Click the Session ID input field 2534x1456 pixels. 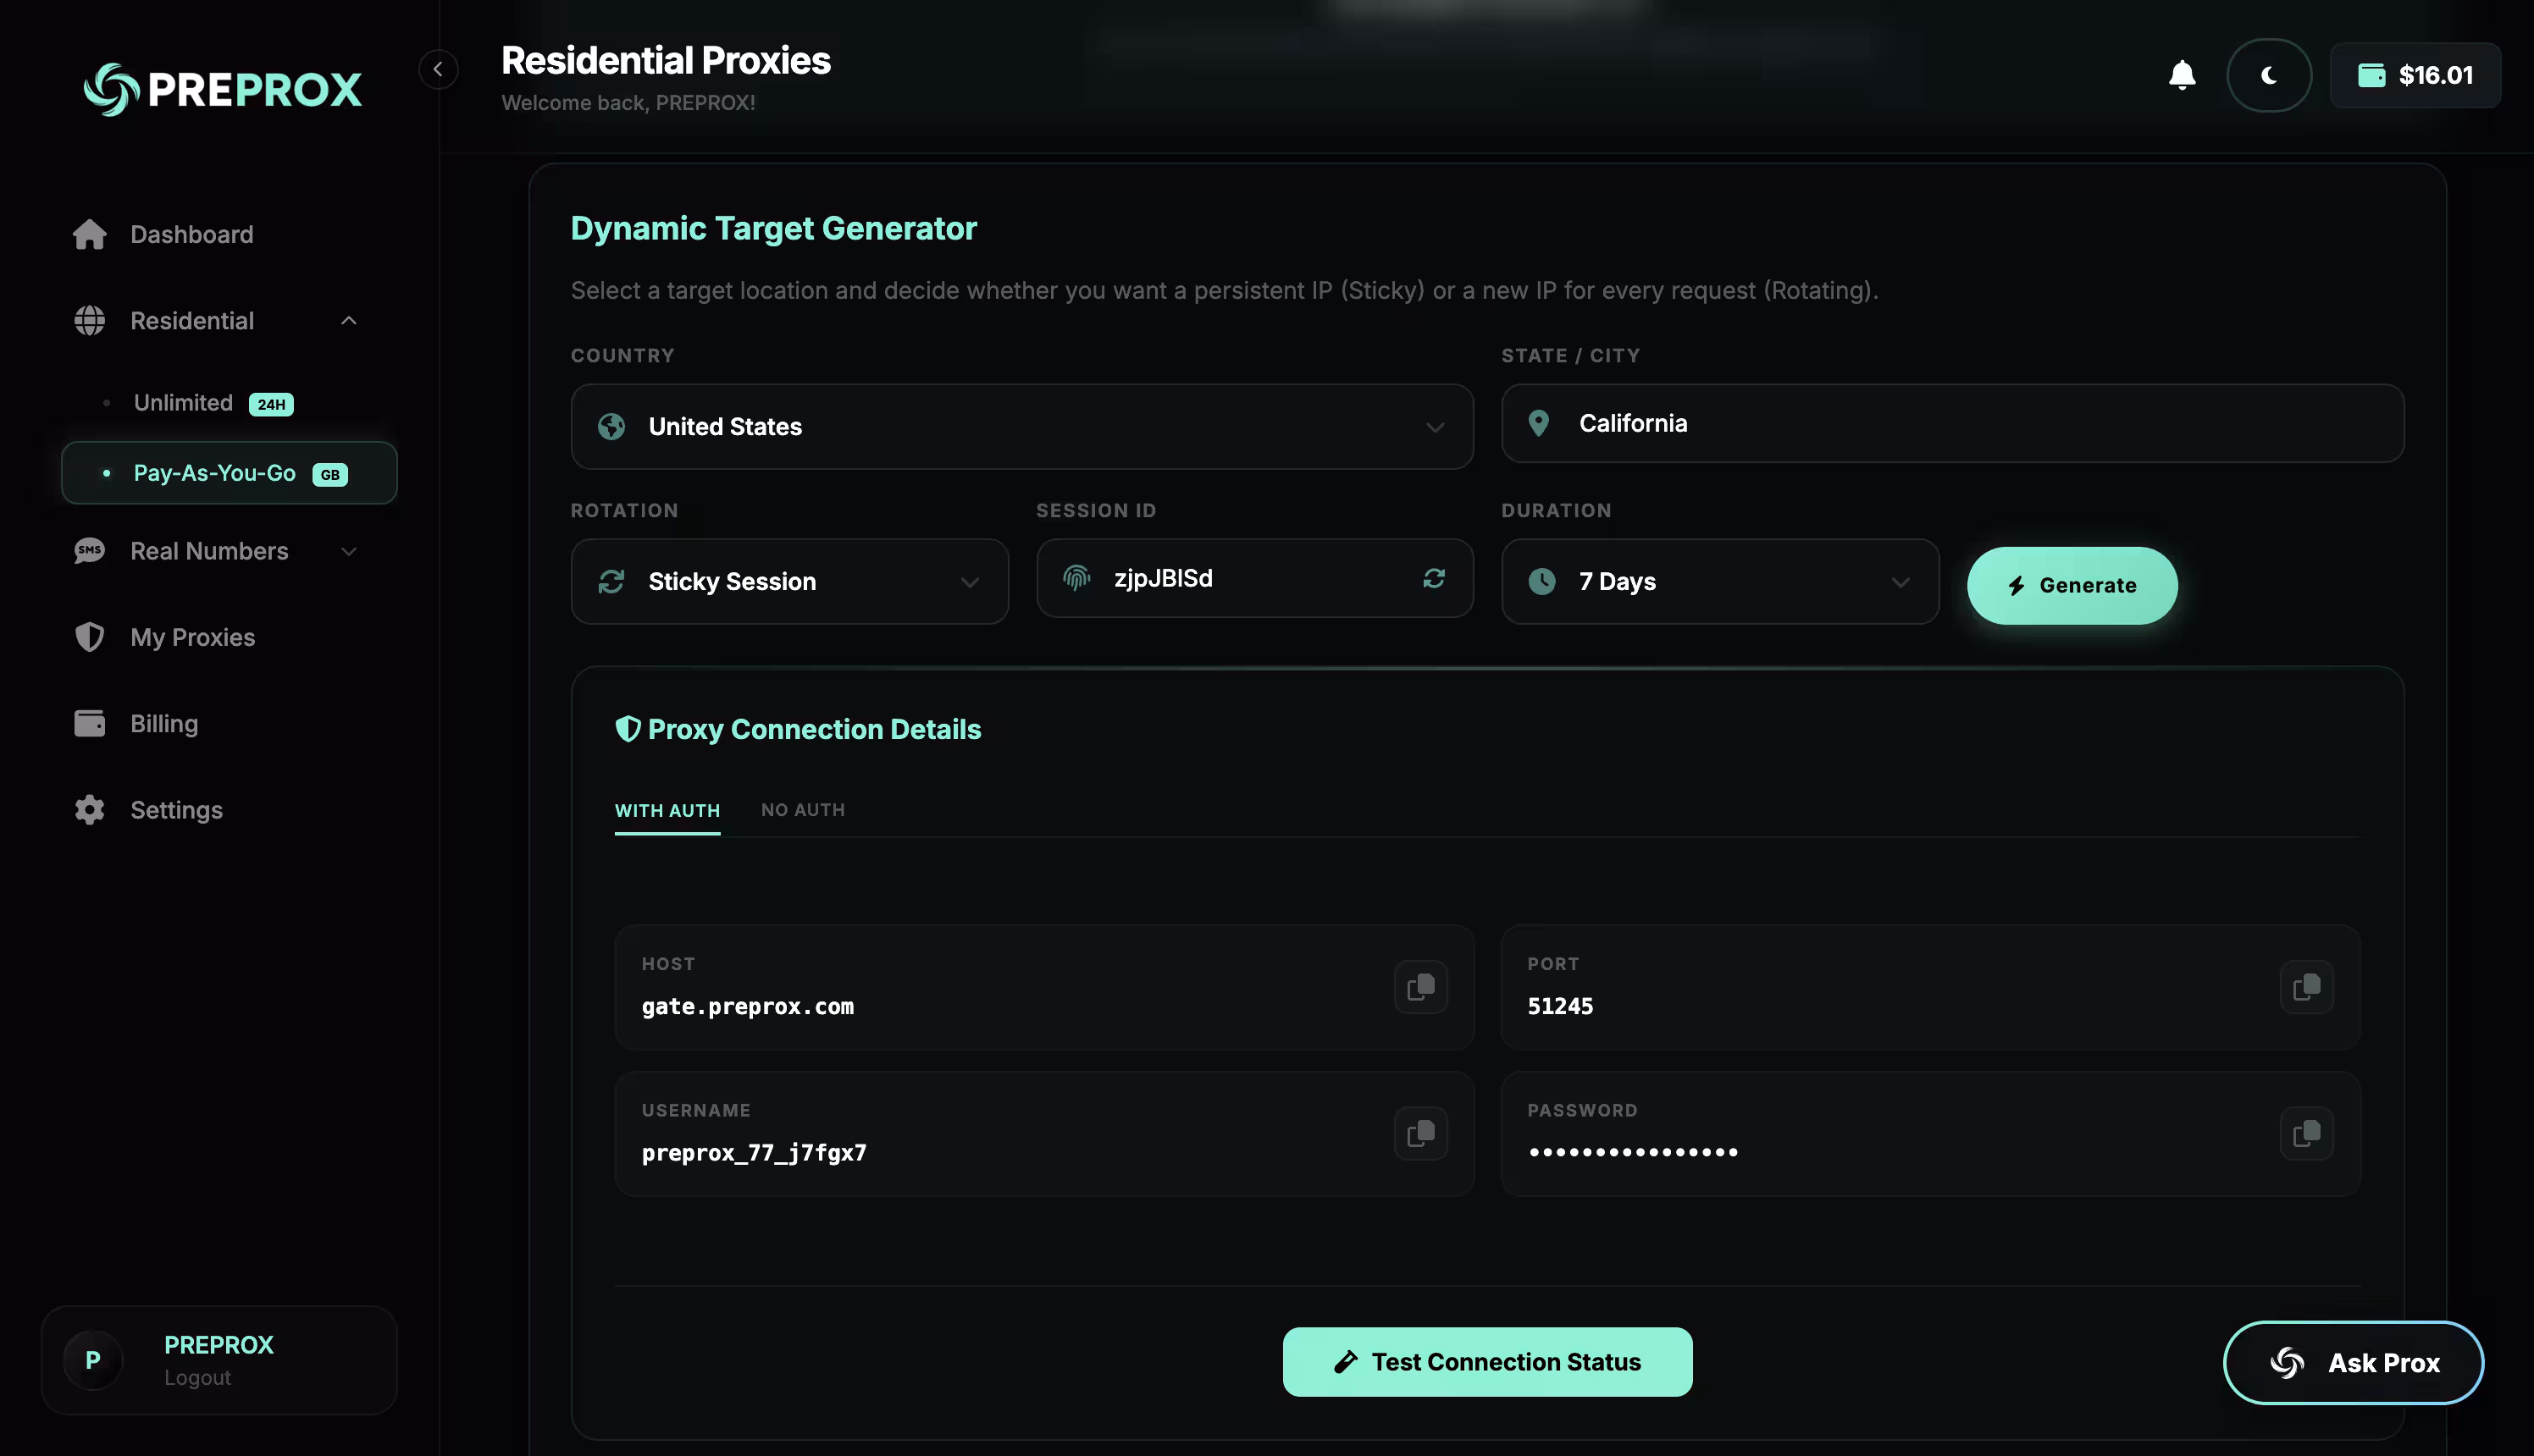coord(1254,578)
